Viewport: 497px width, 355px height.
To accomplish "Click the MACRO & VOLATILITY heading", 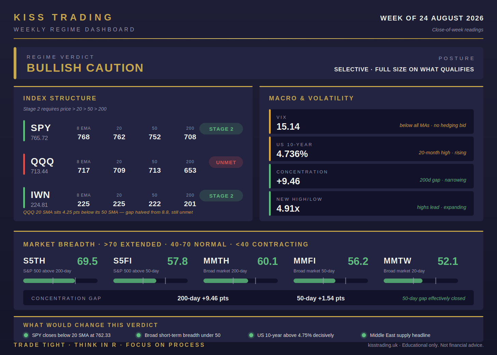I will 311,98.
